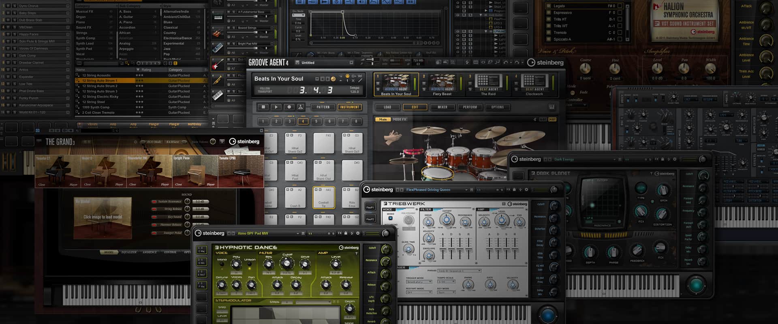Switch Groove Agent pads to Pattern mode
The image size is (778, 324).
click(x=323, y=107)
